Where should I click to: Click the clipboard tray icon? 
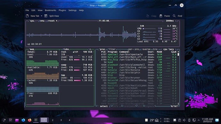click(179, 120)
